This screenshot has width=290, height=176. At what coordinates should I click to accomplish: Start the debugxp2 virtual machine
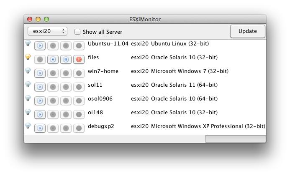pyautogui.click(x=40, y=128)
